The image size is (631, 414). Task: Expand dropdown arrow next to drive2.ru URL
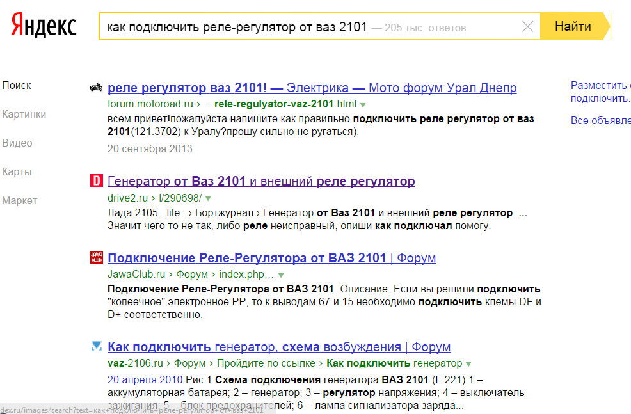click(208, 199)
